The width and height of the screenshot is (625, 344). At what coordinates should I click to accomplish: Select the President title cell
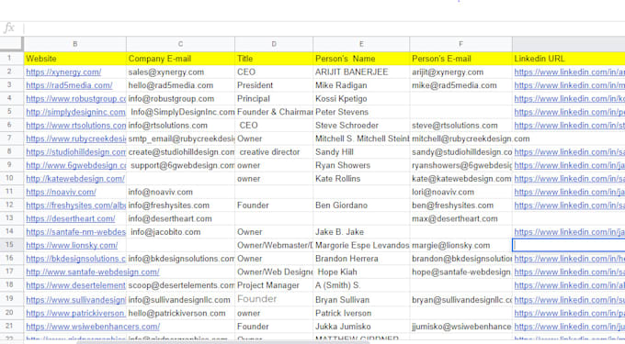point(274,85)
